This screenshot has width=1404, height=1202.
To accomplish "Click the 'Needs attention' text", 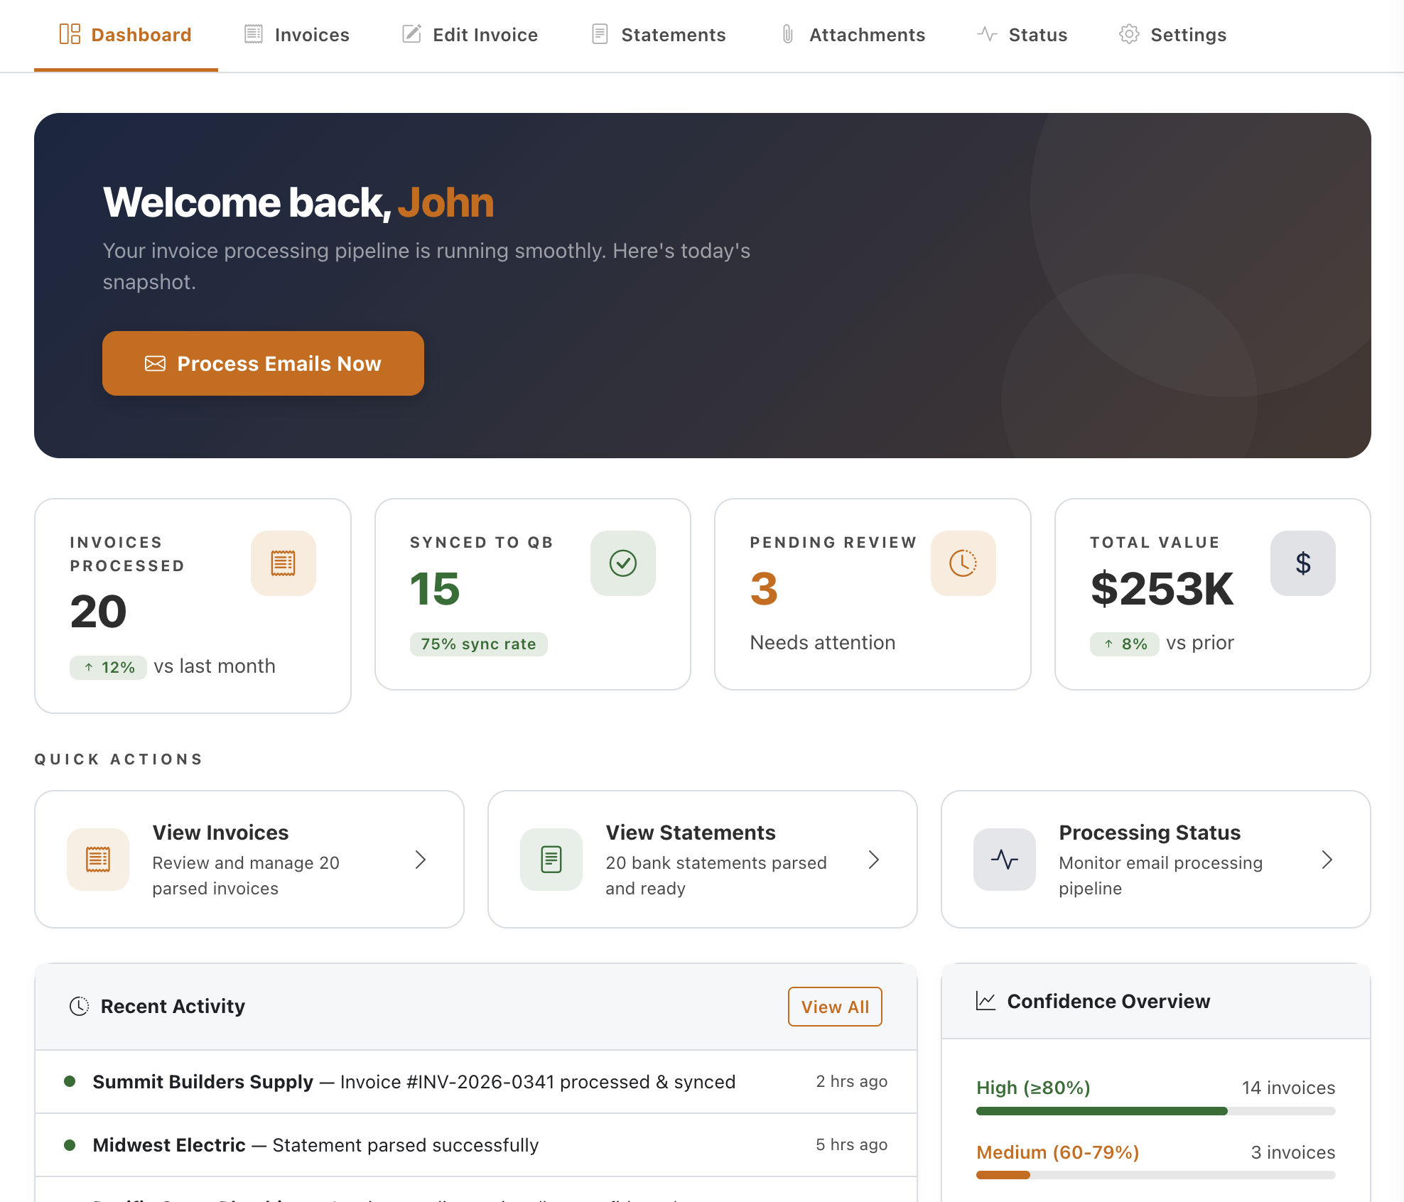I will [823, 643].
